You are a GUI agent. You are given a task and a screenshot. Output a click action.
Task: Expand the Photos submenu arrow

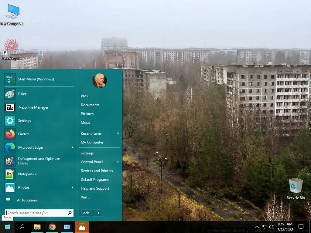pyautogui.click(x=72, y=187)
